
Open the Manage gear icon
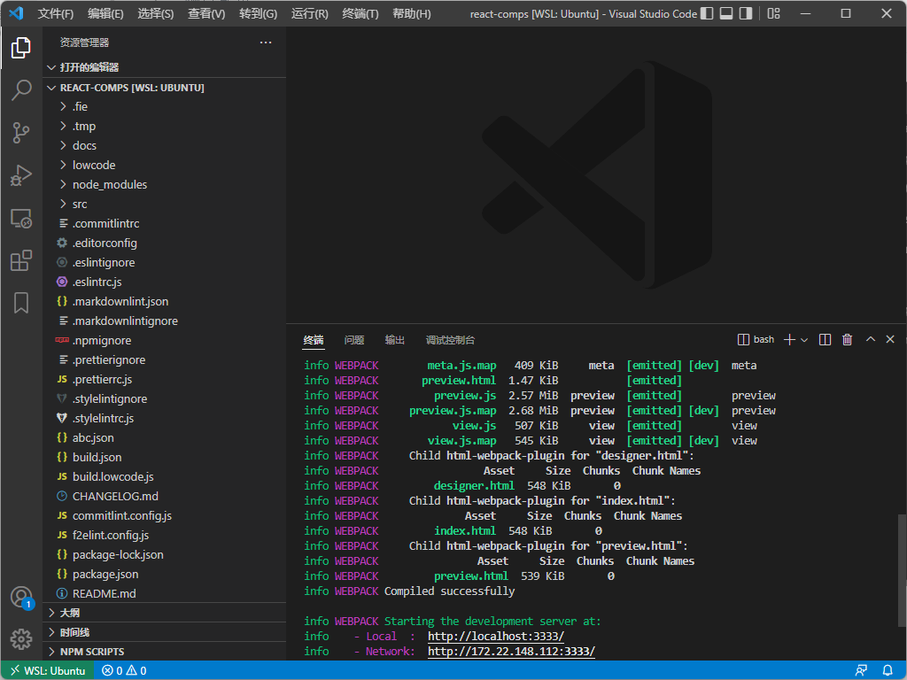(21, 639)
